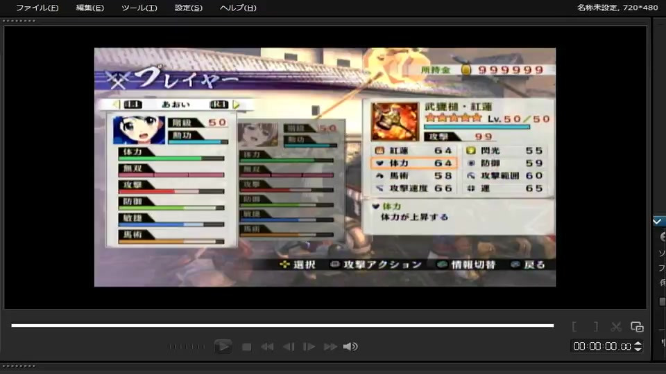Click the scissors split clip icon
The height and width of the screenshot is (374, 666).
(x=616, y=326)
